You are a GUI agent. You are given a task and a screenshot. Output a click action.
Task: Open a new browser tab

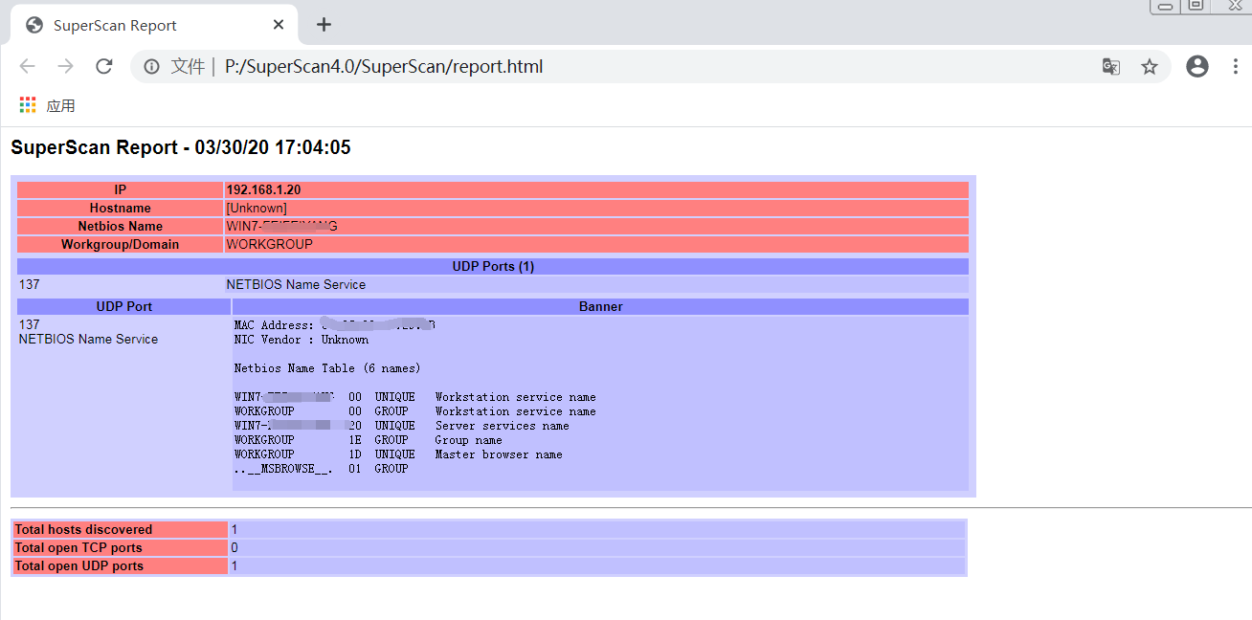(324, 25)
